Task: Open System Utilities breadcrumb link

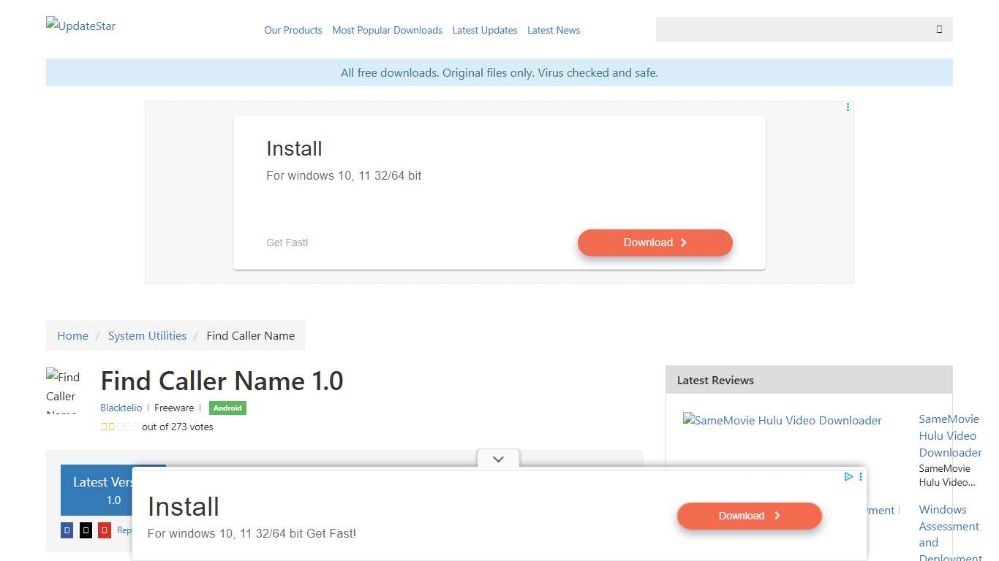Action: pyautogui.click(x=147, y=336)
